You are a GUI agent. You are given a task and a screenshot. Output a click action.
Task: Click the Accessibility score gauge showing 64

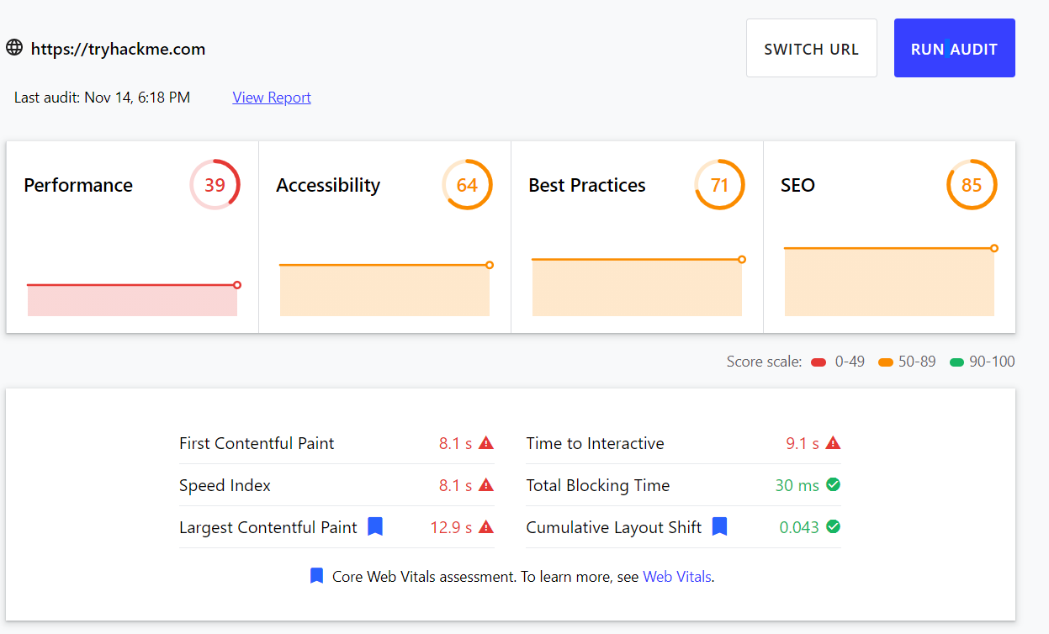coord(467,185)
